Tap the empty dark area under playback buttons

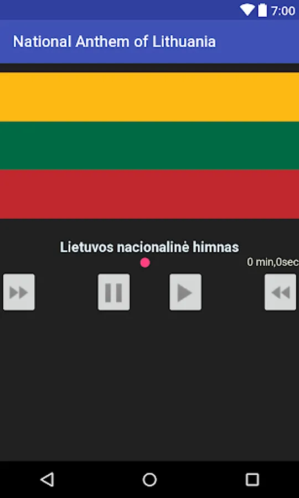point(149,386)
